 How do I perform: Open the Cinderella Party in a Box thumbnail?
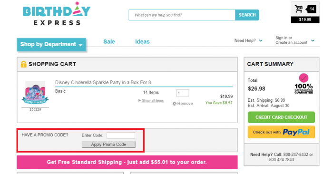click(35, 93)
